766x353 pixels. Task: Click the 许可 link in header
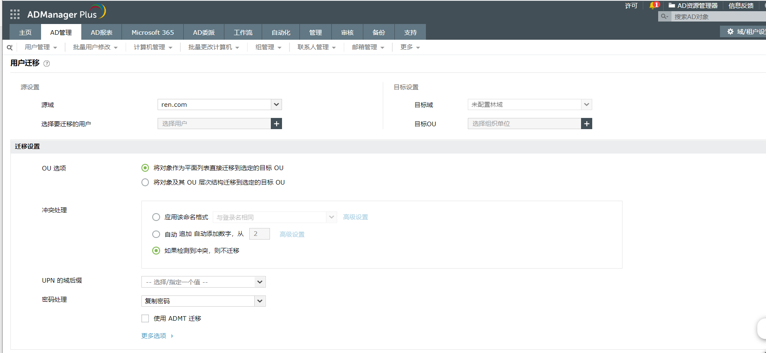[631, 6]
